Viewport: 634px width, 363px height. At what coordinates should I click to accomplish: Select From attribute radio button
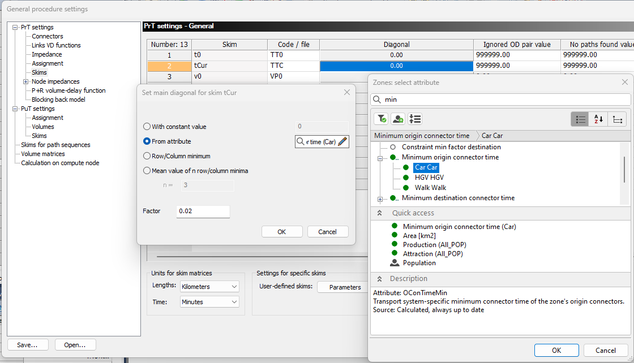[147, 141]
